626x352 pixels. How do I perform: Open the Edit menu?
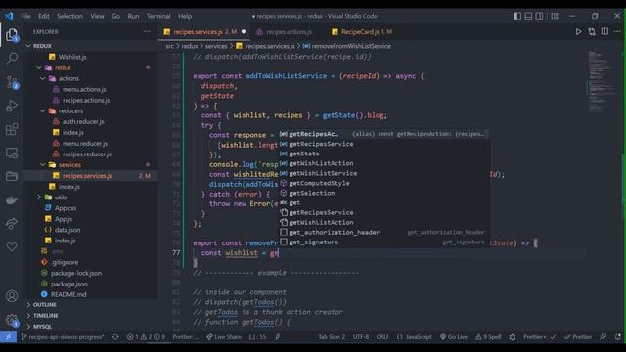tap(44, 16)
